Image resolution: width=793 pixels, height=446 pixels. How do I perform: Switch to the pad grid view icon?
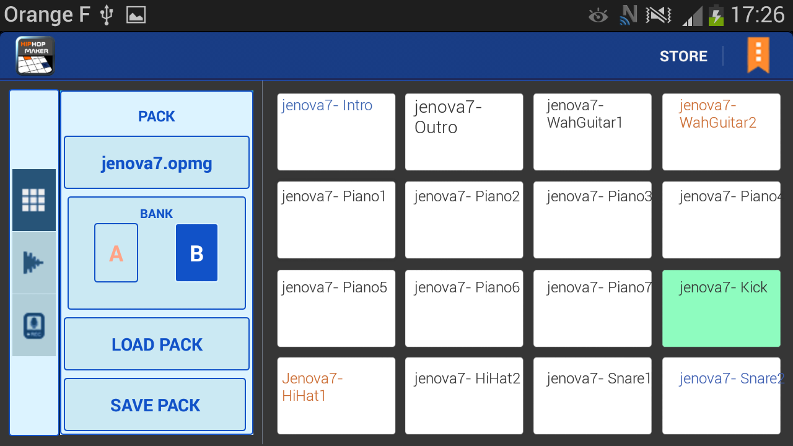point(34,200)
